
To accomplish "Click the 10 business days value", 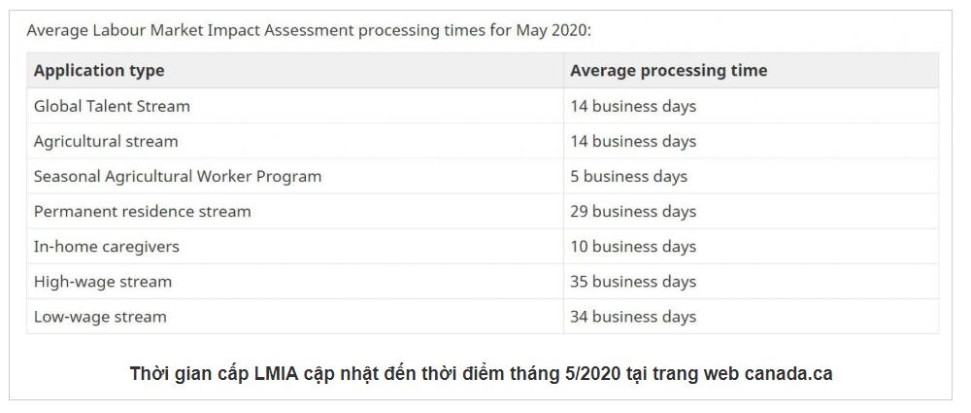I will [x=633, y=246].
